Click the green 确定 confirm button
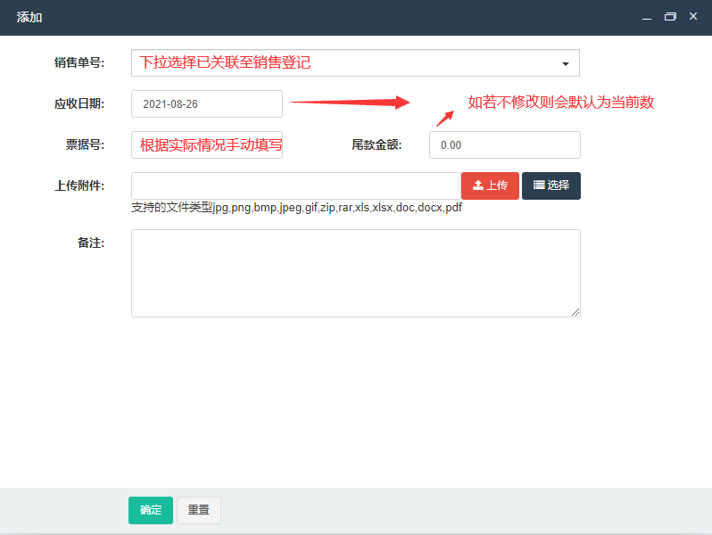Image resolution: width=712 pixels, height=535 pixels. click(x=151, y=510)
